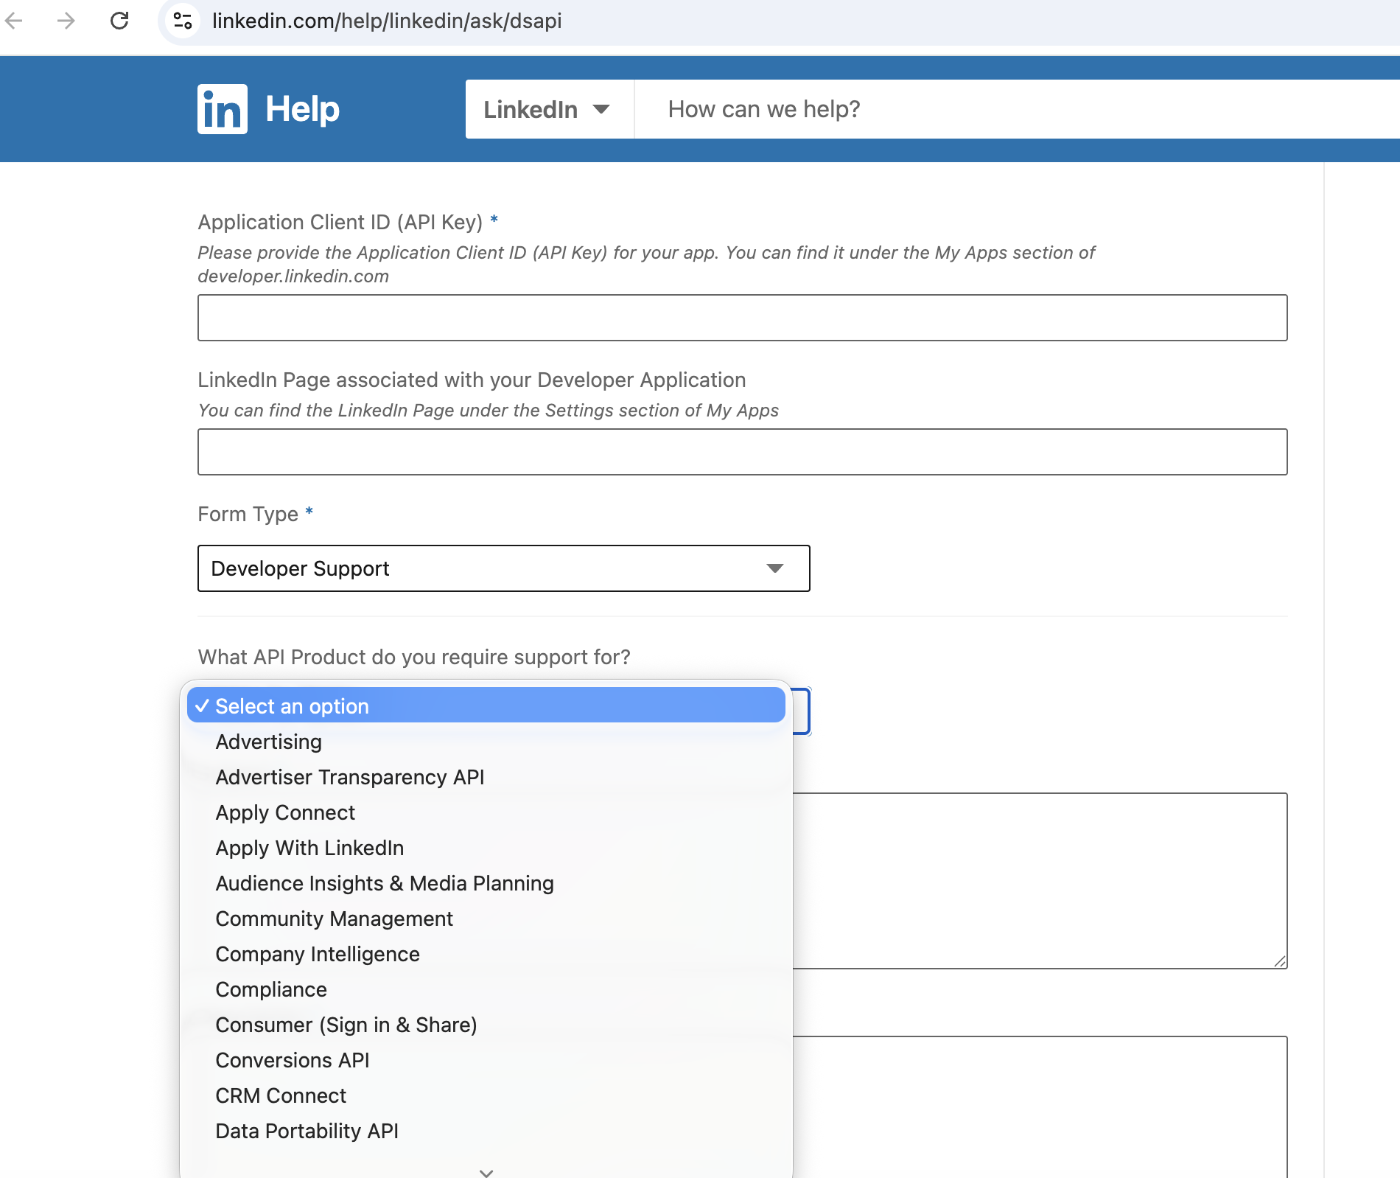Choose 'Select an option' in the list

[486, 705]
